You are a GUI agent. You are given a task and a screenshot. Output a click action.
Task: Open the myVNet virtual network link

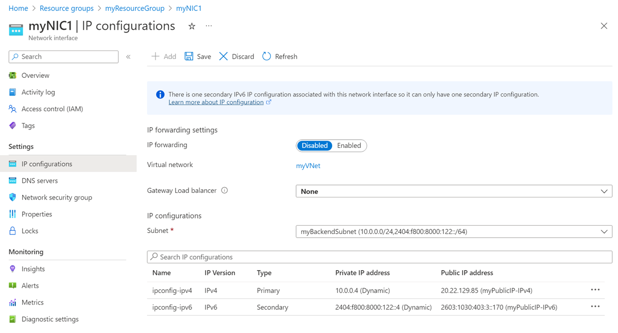308,166
